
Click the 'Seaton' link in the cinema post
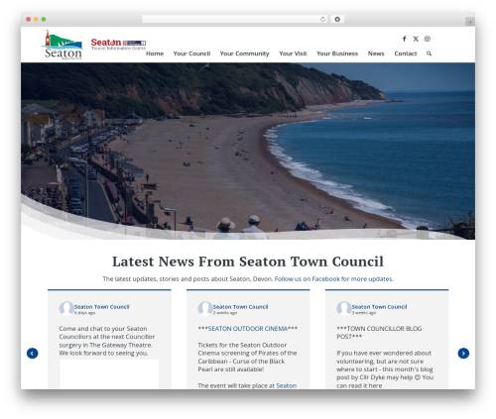287,385
